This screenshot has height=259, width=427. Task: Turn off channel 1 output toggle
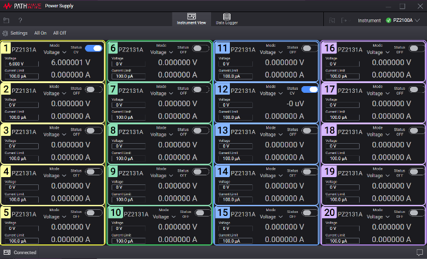tap(93, 48)
